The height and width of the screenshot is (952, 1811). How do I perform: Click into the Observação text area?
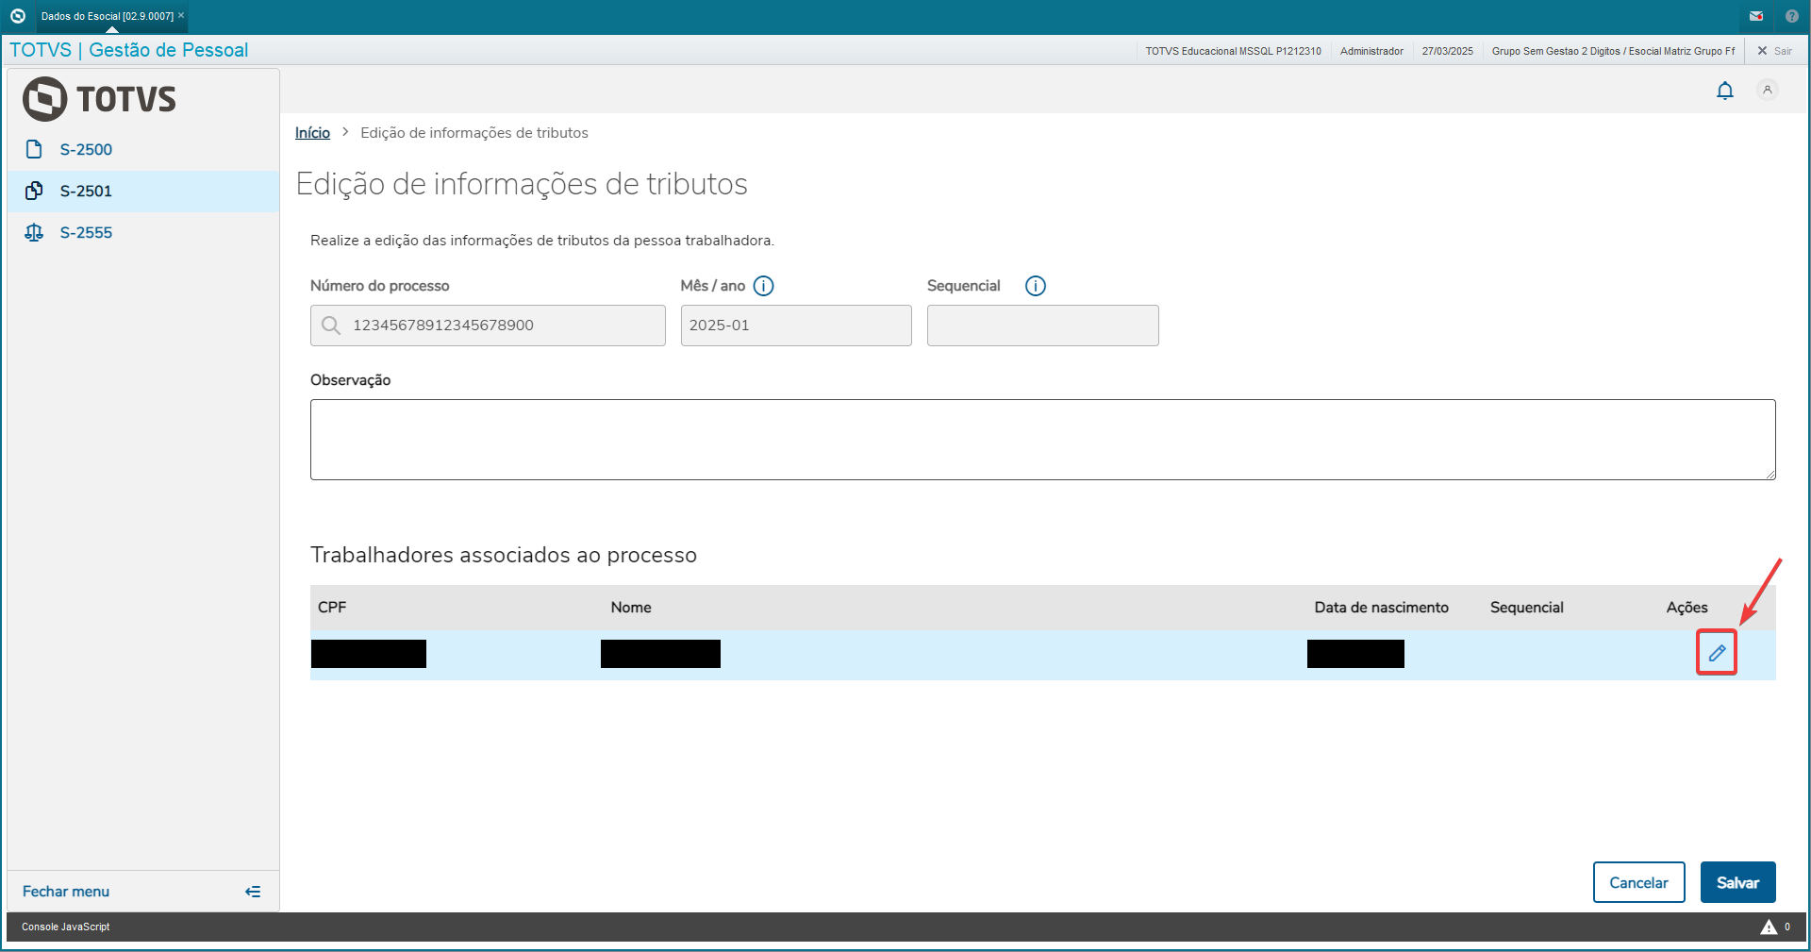1042,440
